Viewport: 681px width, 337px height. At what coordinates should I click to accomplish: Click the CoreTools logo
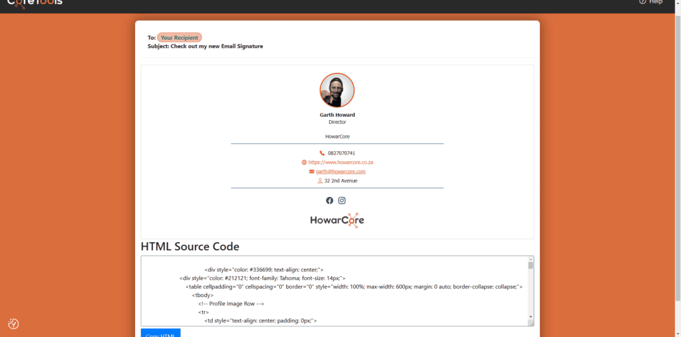[35, 3]
